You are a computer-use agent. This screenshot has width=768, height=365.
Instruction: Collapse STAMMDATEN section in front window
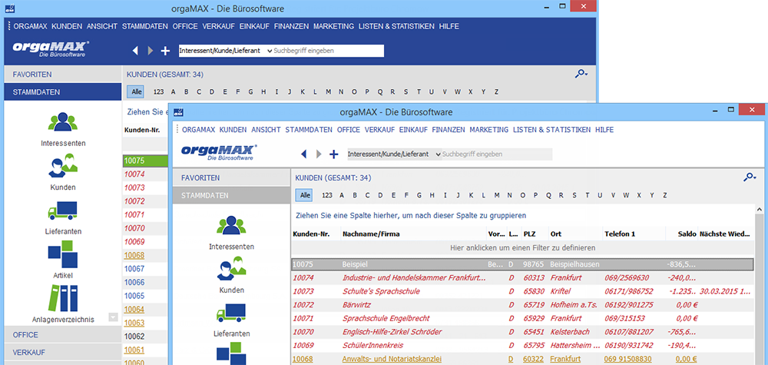(231, 195)
